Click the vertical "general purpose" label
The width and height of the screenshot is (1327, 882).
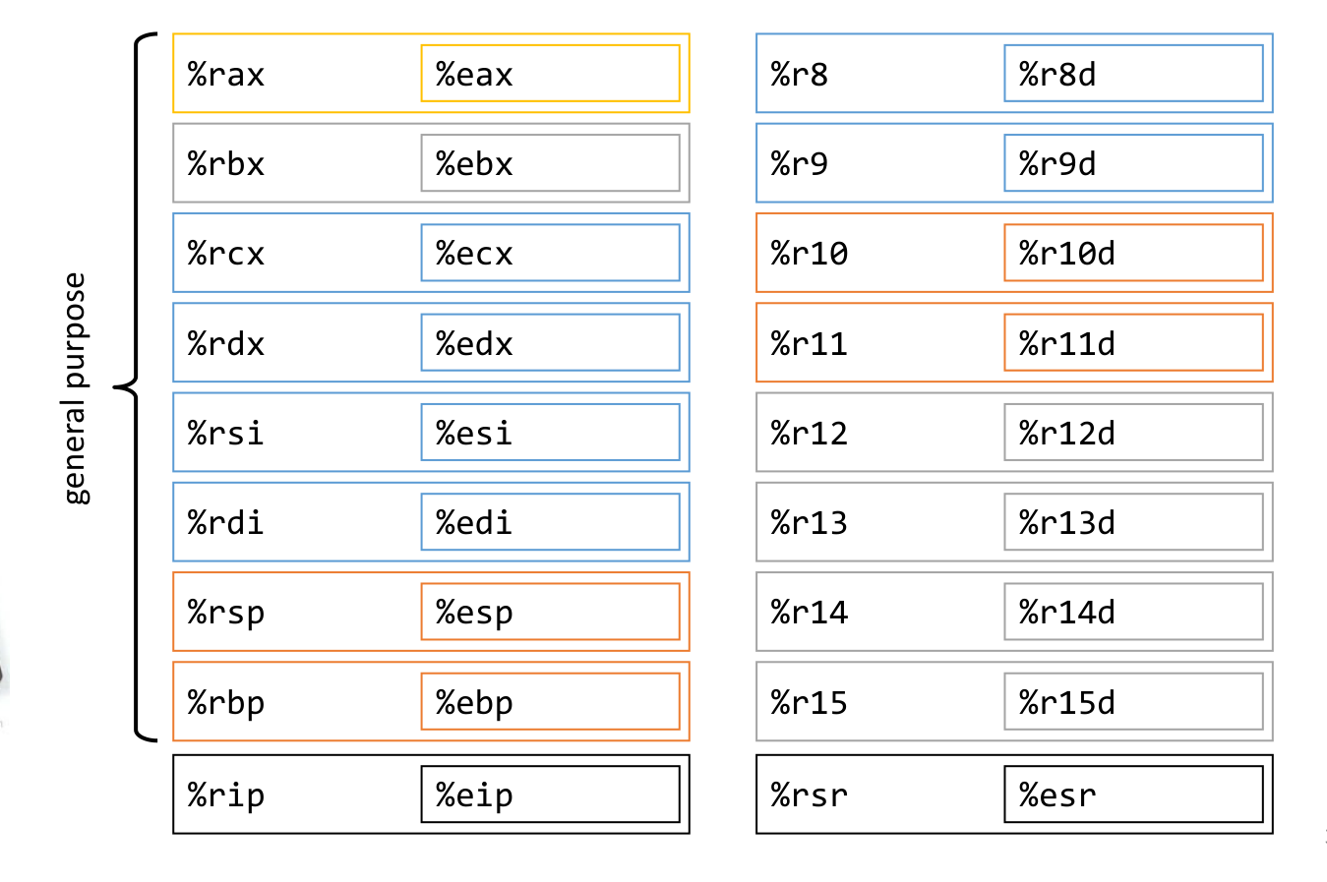tap(75, 388)
